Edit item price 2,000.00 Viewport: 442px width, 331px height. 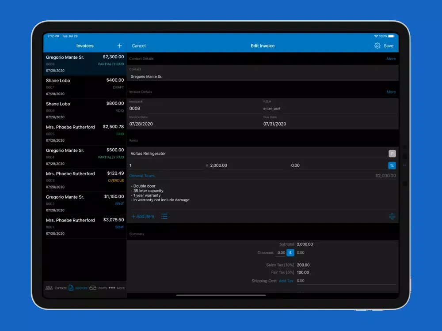(247, 165)
